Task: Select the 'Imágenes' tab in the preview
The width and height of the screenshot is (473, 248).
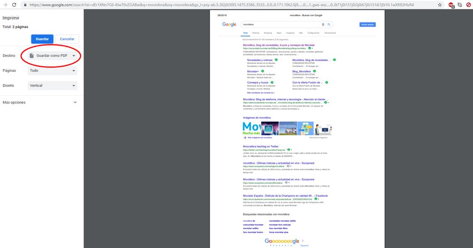Action: point(290,33)
